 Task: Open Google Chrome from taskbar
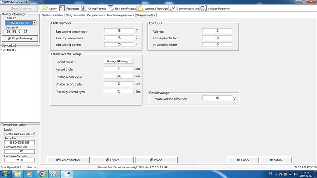pyautogui.click(x=42, y=174)
